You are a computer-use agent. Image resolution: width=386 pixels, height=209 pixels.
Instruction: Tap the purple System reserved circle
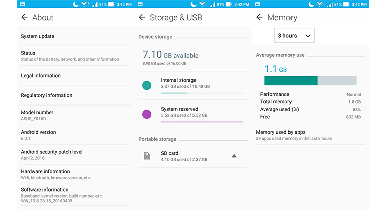[147, 114]
